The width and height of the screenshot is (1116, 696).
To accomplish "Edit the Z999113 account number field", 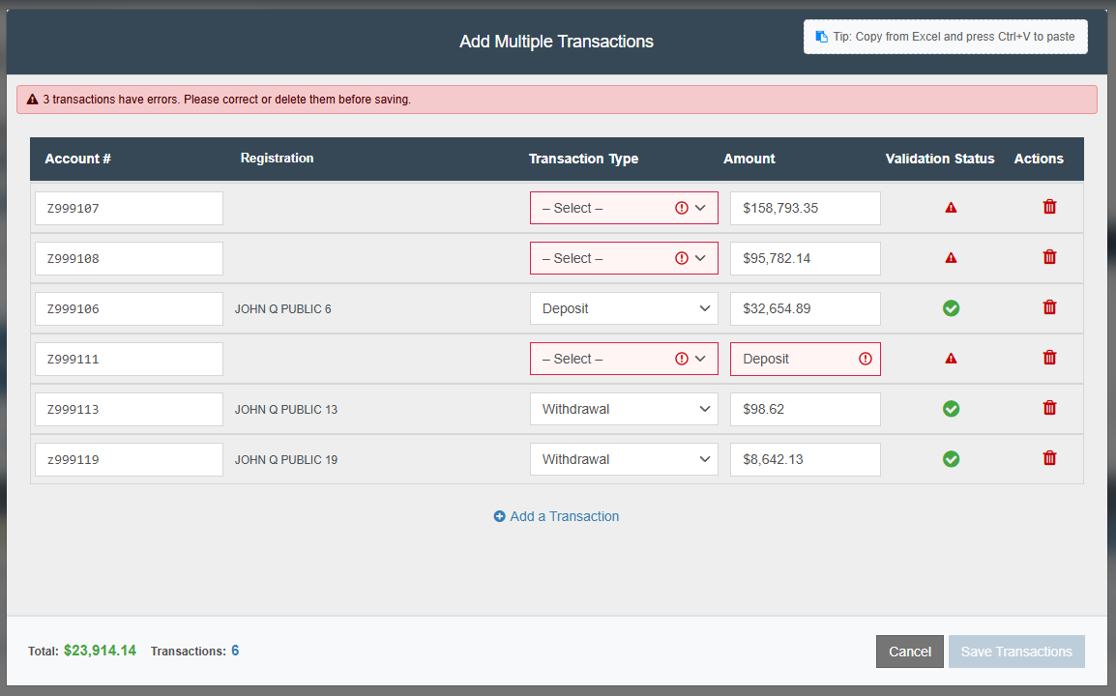I will click(x=129, y=409).
